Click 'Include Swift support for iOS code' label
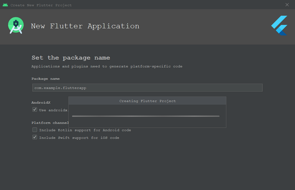Screen dimensions: 295x190 point(79,138)
